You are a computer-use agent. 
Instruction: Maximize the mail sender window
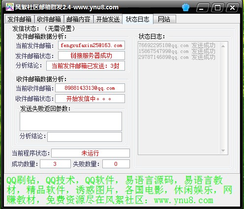(217, 7)
